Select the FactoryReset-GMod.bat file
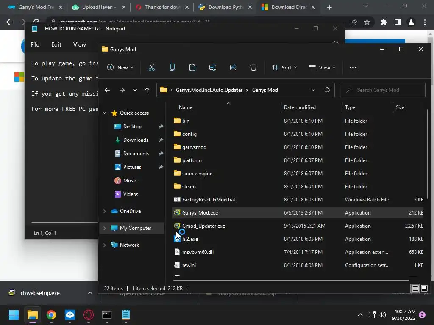The image size is (434, 325). point(209,200)
